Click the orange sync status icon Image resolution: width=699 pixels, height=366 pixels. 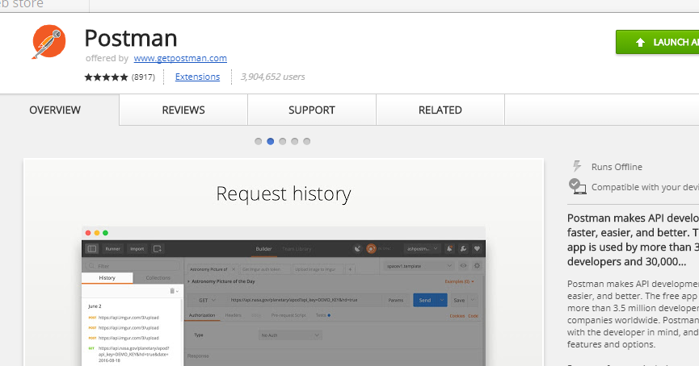click(x=371, y=249)
